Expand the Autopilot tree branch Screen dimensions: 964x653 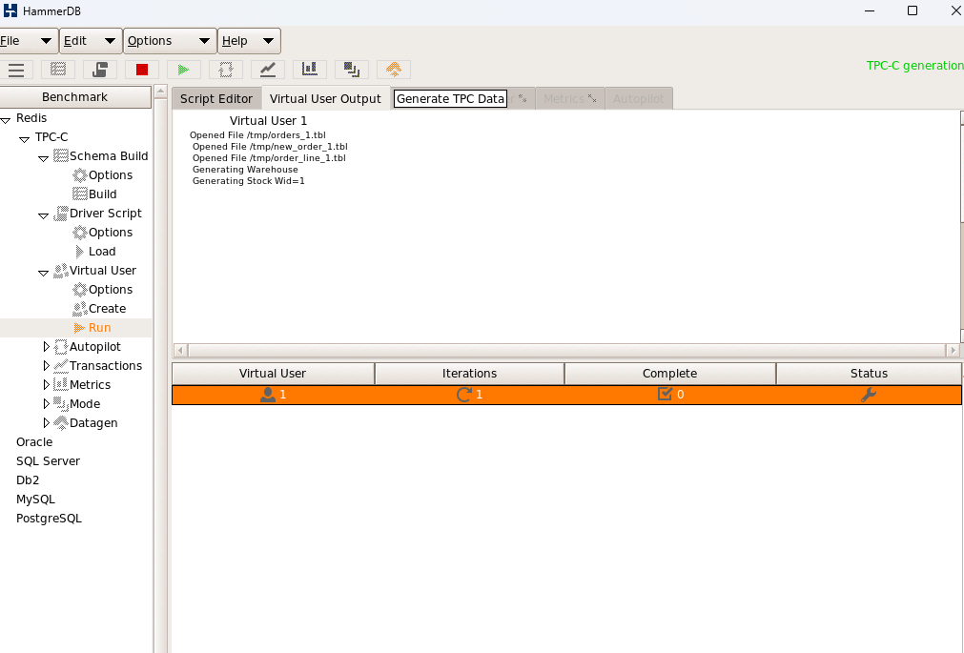click(45, 346)
